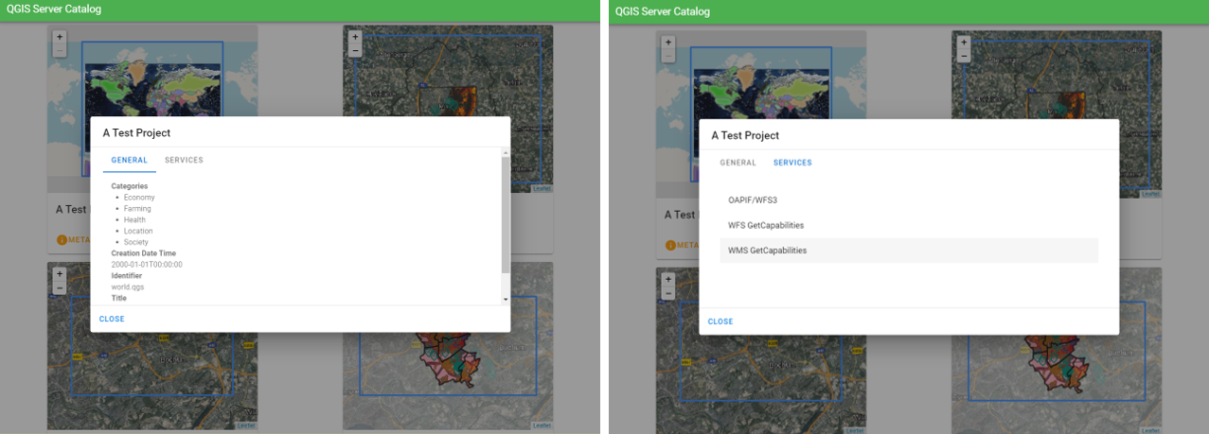This screenshot has width=1209, height=434.
Task: Select the active General tab in left dialog
Action: (x=129, y=161)
